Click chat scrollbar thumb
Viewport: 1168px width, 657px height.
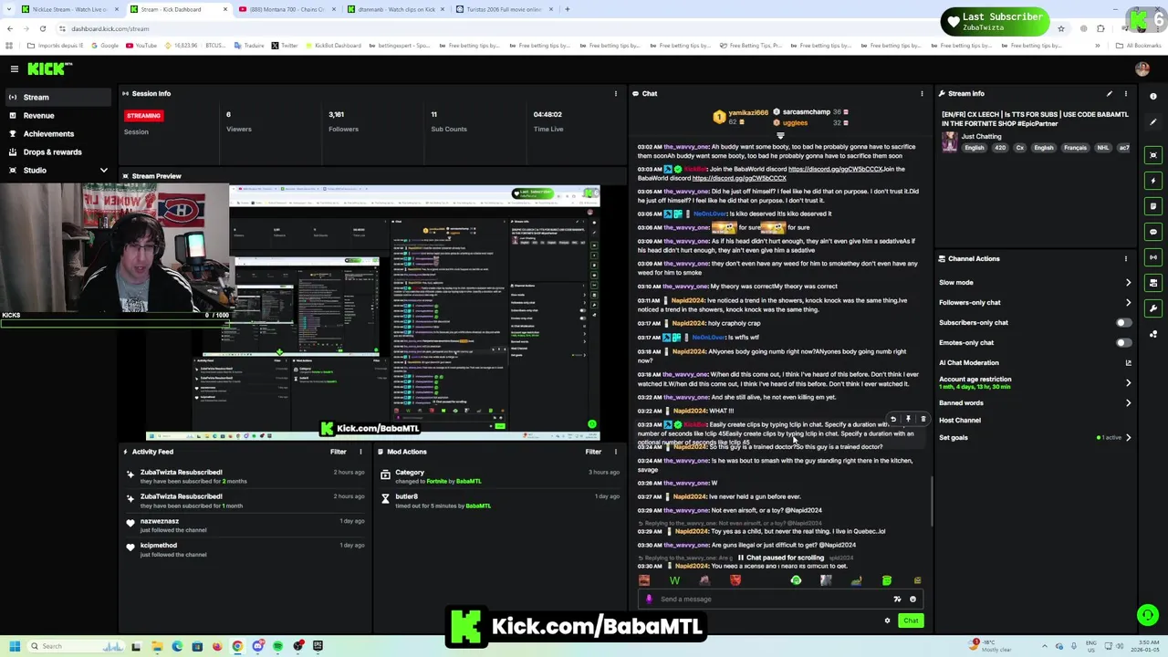pos(932,502)
